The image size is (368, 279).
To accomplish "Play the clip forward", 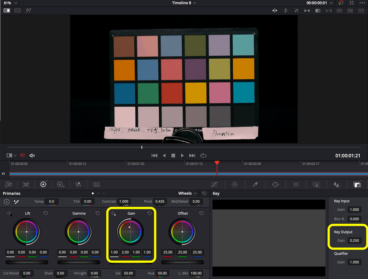I will tap(182, 156).
